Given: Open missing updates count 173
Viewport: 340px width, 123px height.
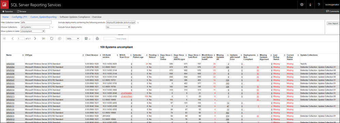Looking at the screenshot, I should 227,116.
